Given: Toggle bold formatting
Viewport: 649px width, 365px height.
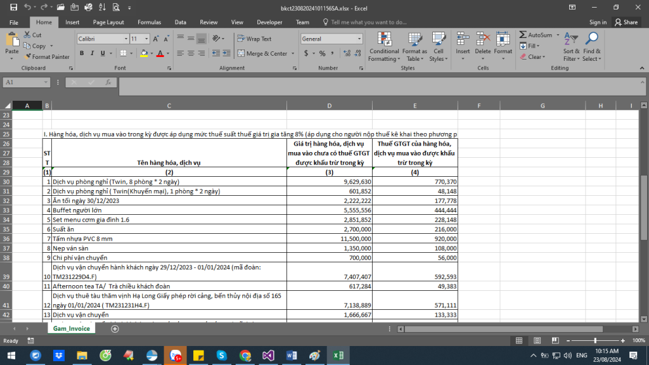Looking at the screenshot, I should point(82,53).
